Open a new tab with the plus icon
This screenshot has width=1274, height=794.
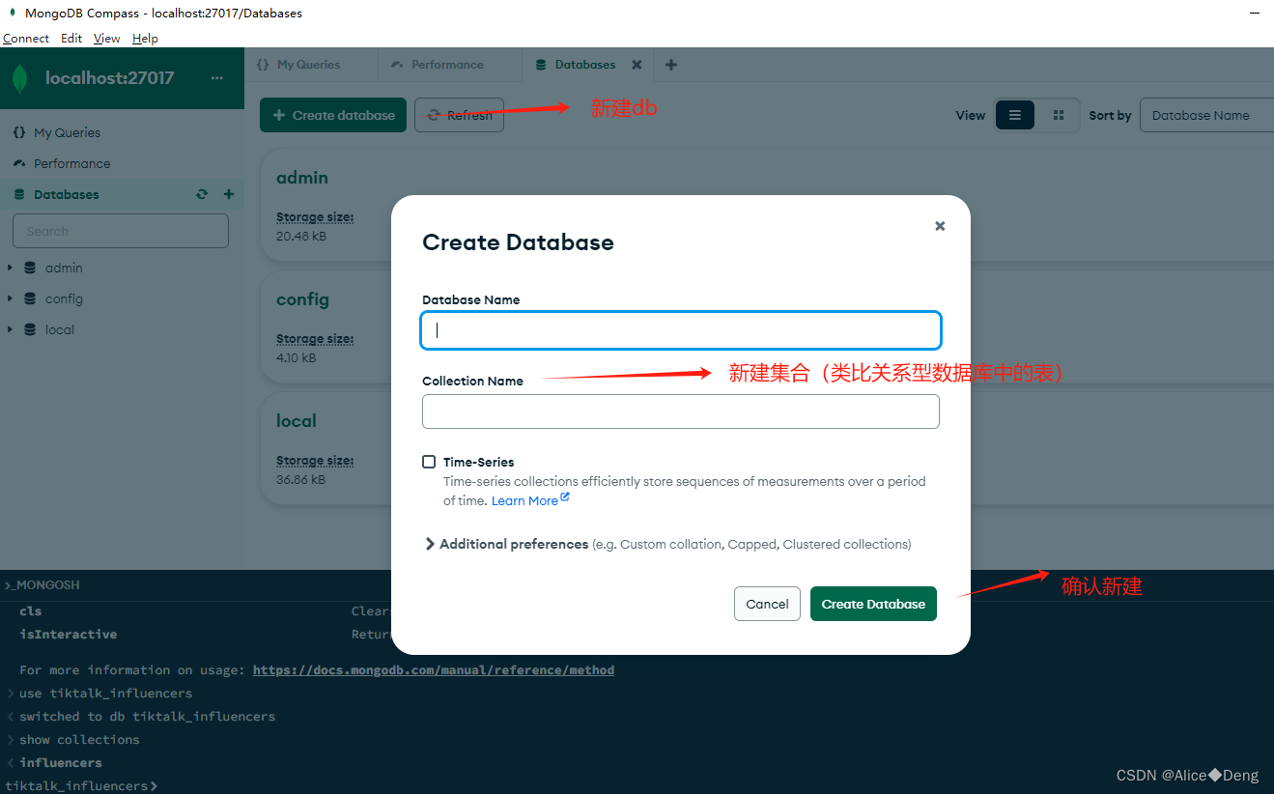click(670, 65)
